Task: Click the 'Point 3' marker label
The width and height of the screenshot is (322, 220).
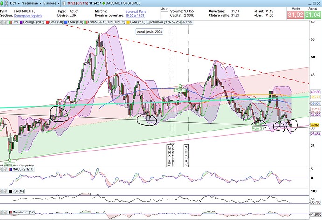Action: 180,90
